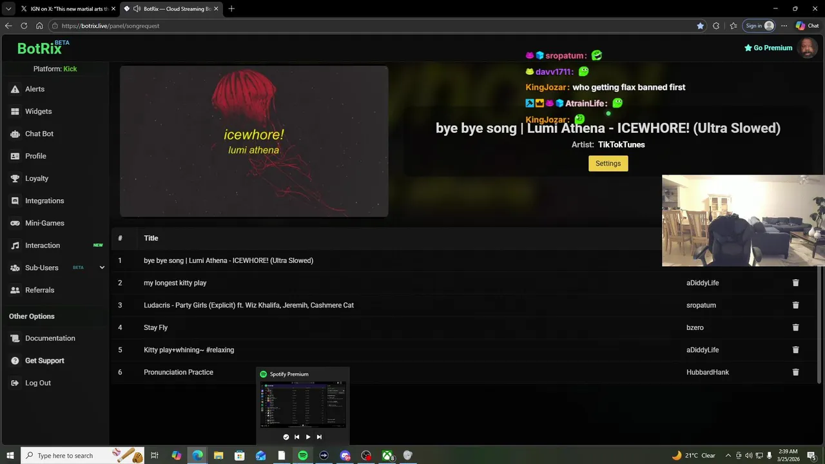The height and width of the screenshot is (464, 825).
Task: Show hidden system tray icons
Action: [728, 456]
